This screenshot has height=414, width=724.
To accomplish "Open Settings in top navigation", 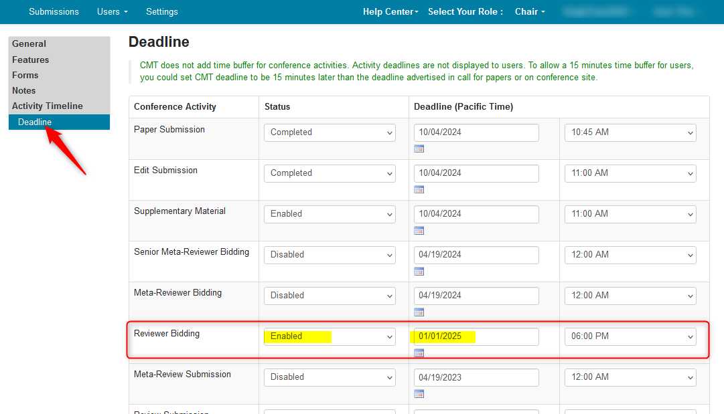I will pos(161,11).
